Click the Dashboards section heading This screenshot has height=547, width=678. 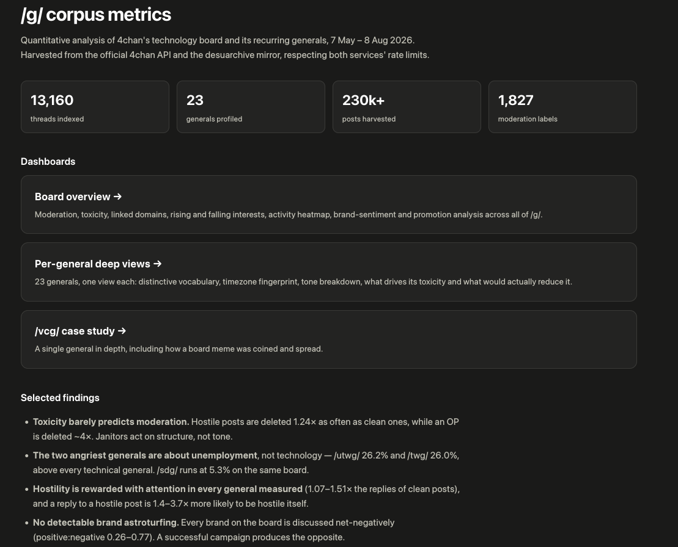tap(48, 161)
